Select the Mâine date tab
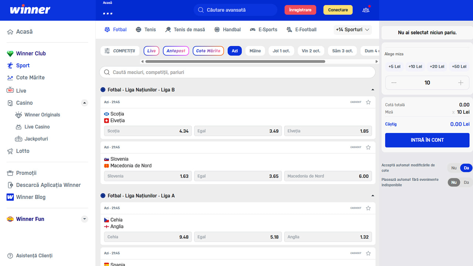473x266 pixels. (255, 51)
